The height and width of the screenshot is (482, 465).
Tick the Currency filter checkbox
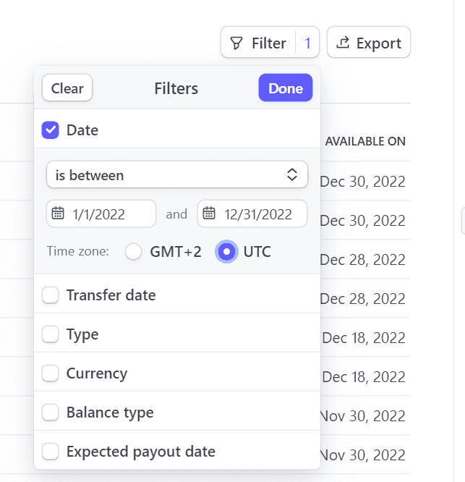coord(51,373)
